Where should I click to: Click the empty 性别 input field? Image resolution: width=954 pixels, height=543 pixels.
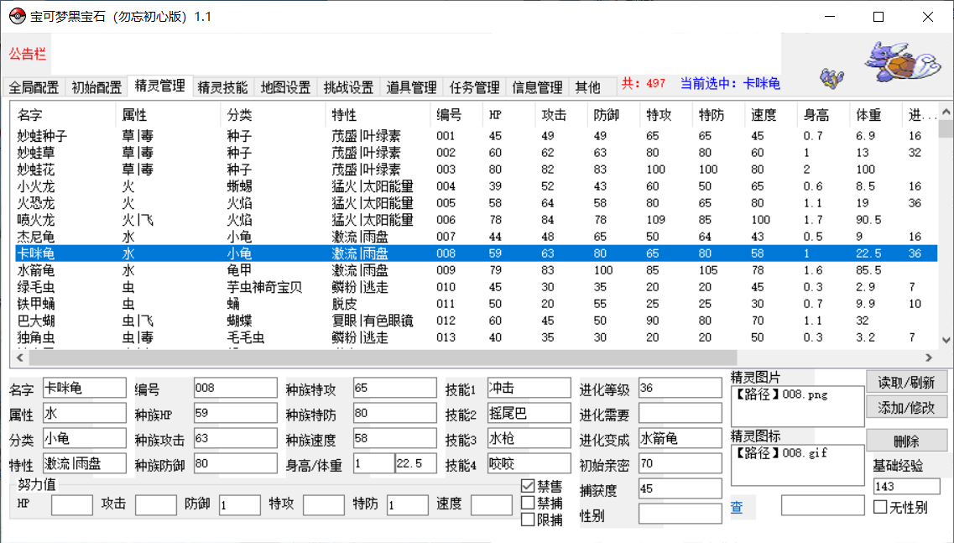click(x=680, y=514)
